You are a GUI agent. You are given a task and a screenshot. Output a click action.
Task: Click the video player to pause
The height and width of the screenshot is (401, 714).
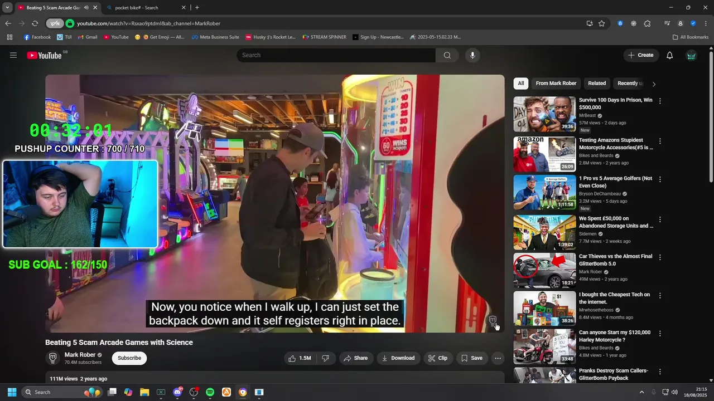(275, 203)
